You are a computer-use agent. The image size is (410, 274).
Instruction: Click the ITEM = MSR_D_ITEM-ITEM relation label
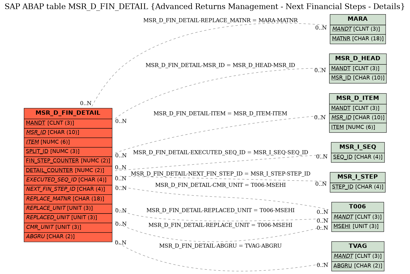pos(220,114)
